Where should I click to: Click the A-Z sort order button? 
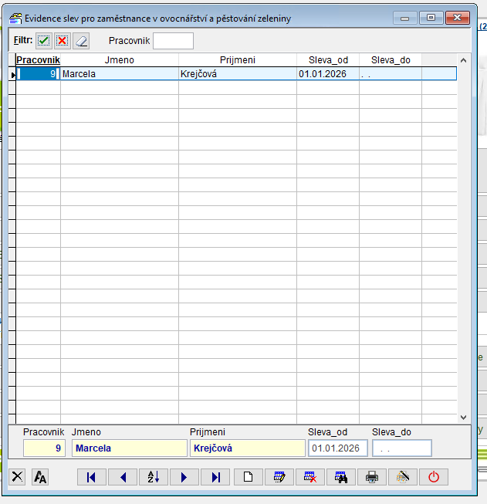tap(154, 477)
